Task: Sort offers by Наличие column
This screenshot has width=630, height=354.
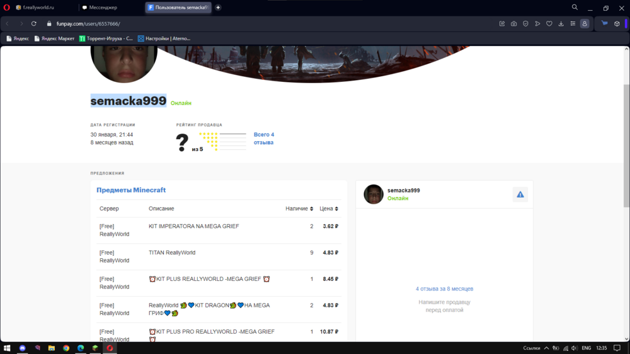Action: point(299,208)
